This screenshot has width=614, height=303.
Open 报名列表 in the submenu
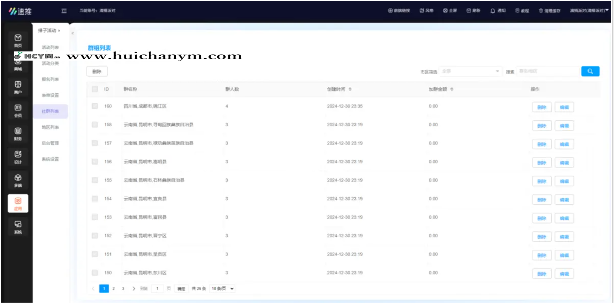pos(50,79)
